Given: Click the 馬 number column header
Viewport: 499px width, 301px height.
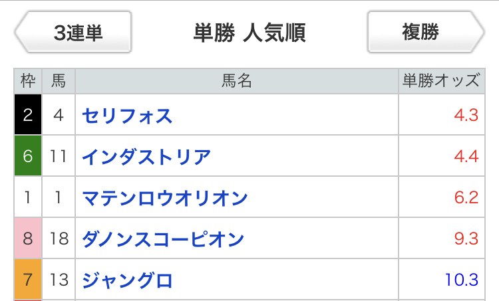Looking at the screenshot, I should [59, 81].
